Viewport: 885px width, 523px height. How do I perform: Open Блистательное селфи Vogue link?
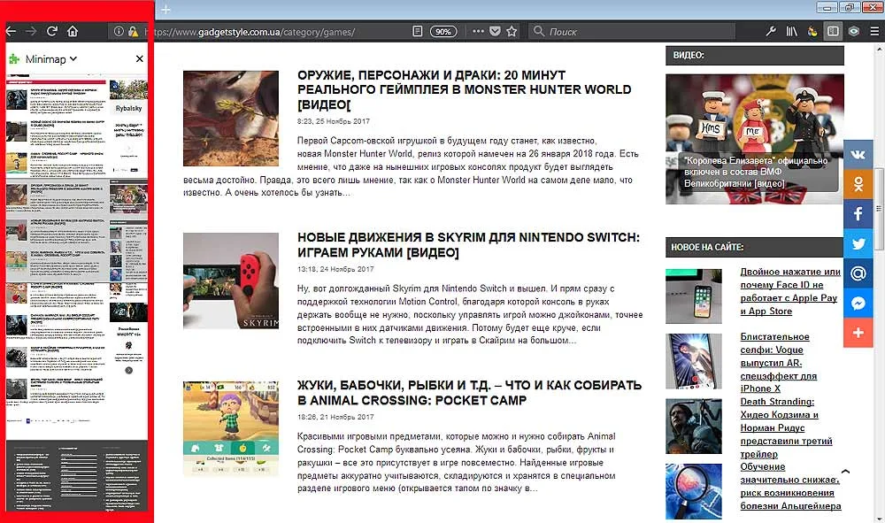coord(778,362)
